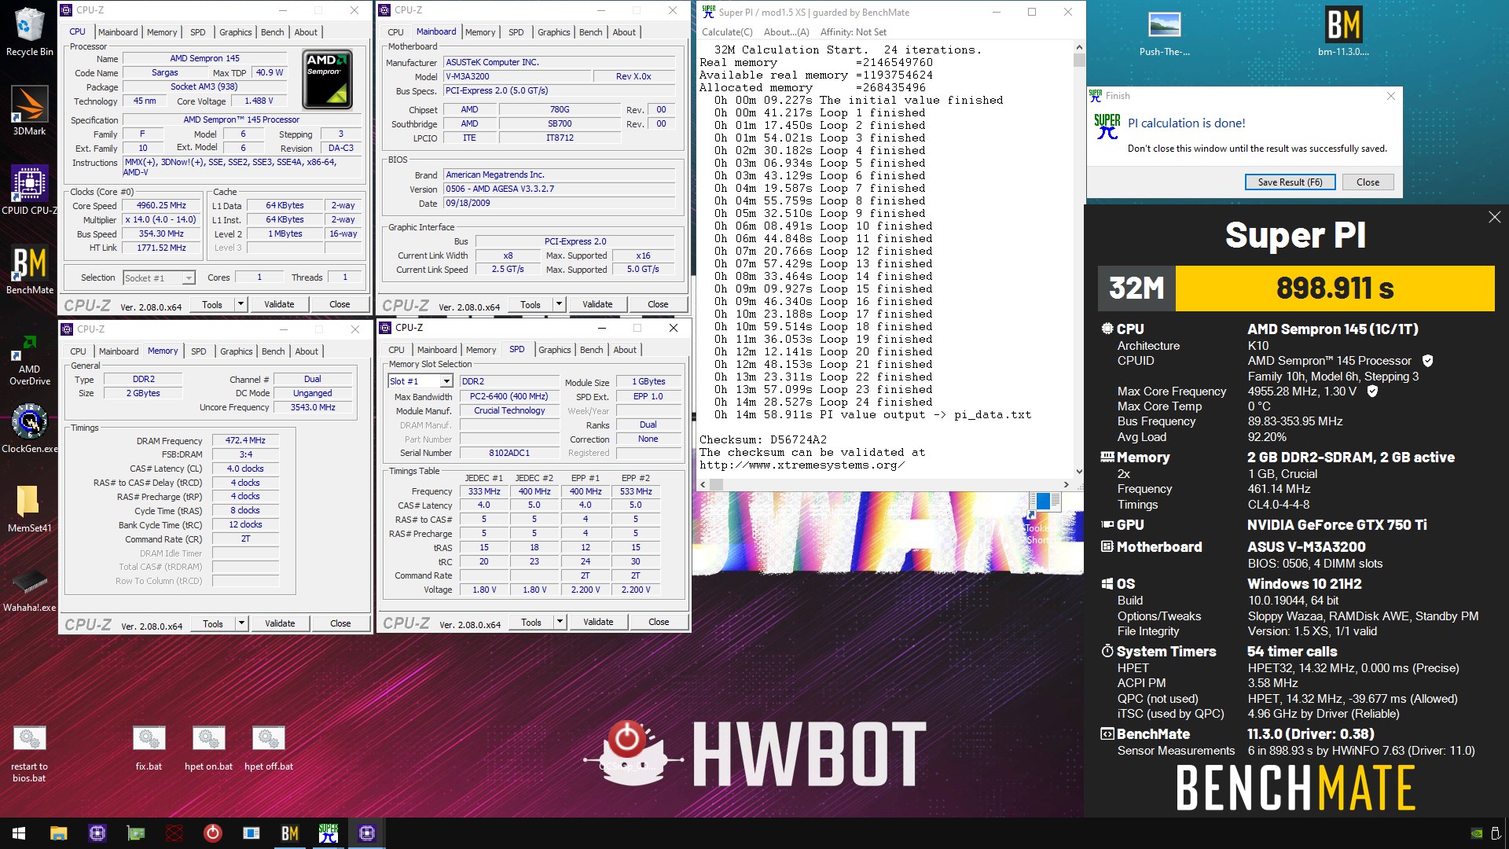The image size is (1509, 849).
Task: Open the Recycle Bin desktop icon
Action: point(29,31)
